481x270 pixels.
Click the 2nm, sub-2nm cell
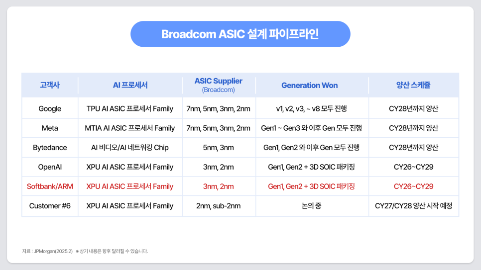tap(219, 206)
